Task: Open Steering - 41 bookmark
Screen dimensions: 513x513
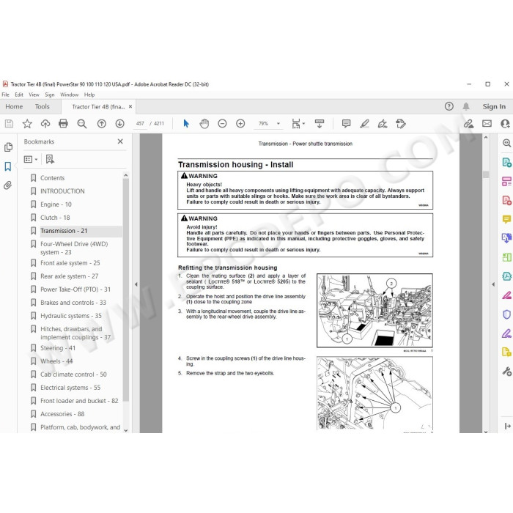Action: (x=58, y=348)
